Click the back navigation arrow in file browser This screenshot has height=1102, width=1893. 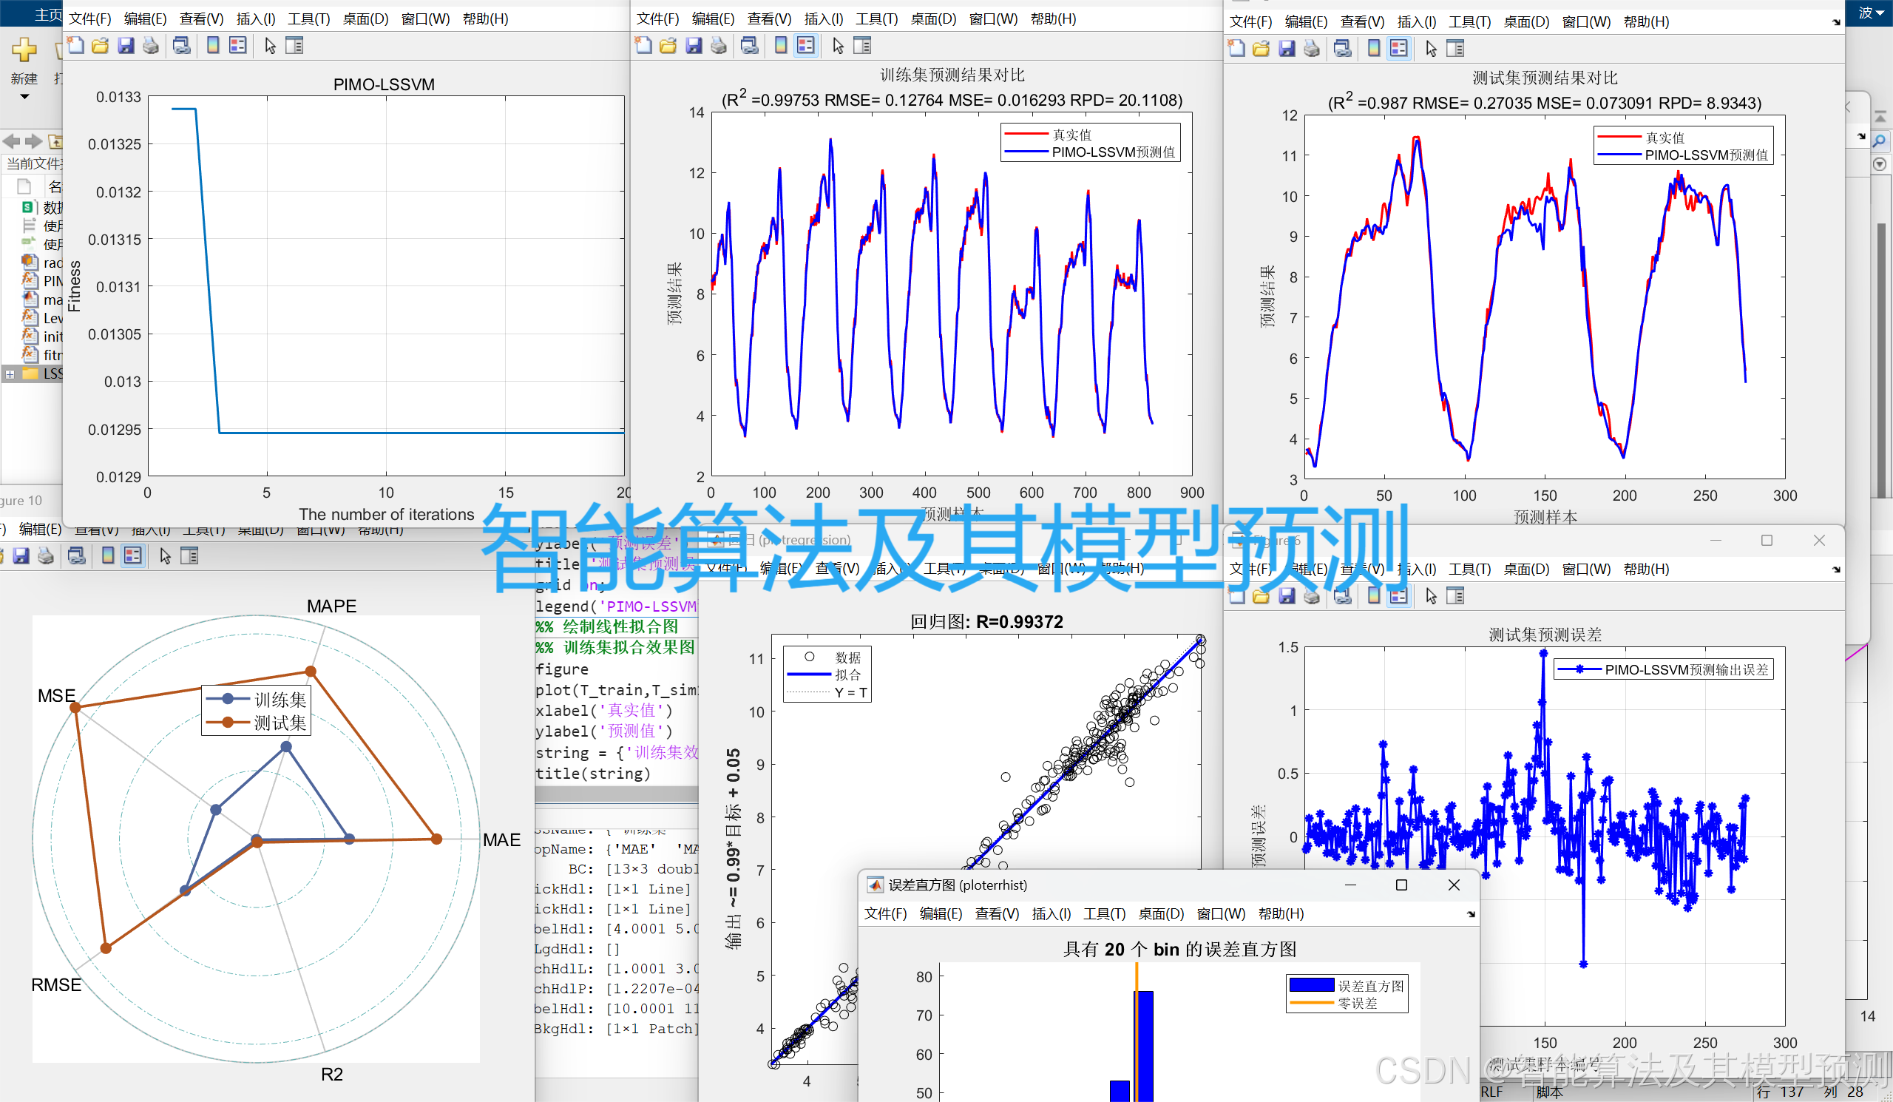coord(11,141)
